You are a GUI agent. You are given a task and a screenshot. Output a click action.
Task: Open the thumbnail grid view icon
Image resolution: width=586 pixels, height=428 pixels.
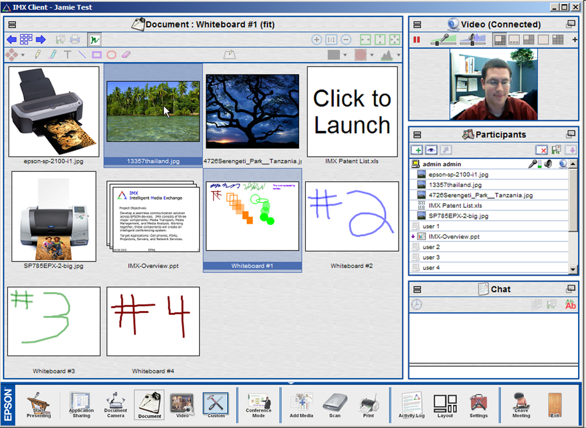pyautogui.click(x=26, y=39)
